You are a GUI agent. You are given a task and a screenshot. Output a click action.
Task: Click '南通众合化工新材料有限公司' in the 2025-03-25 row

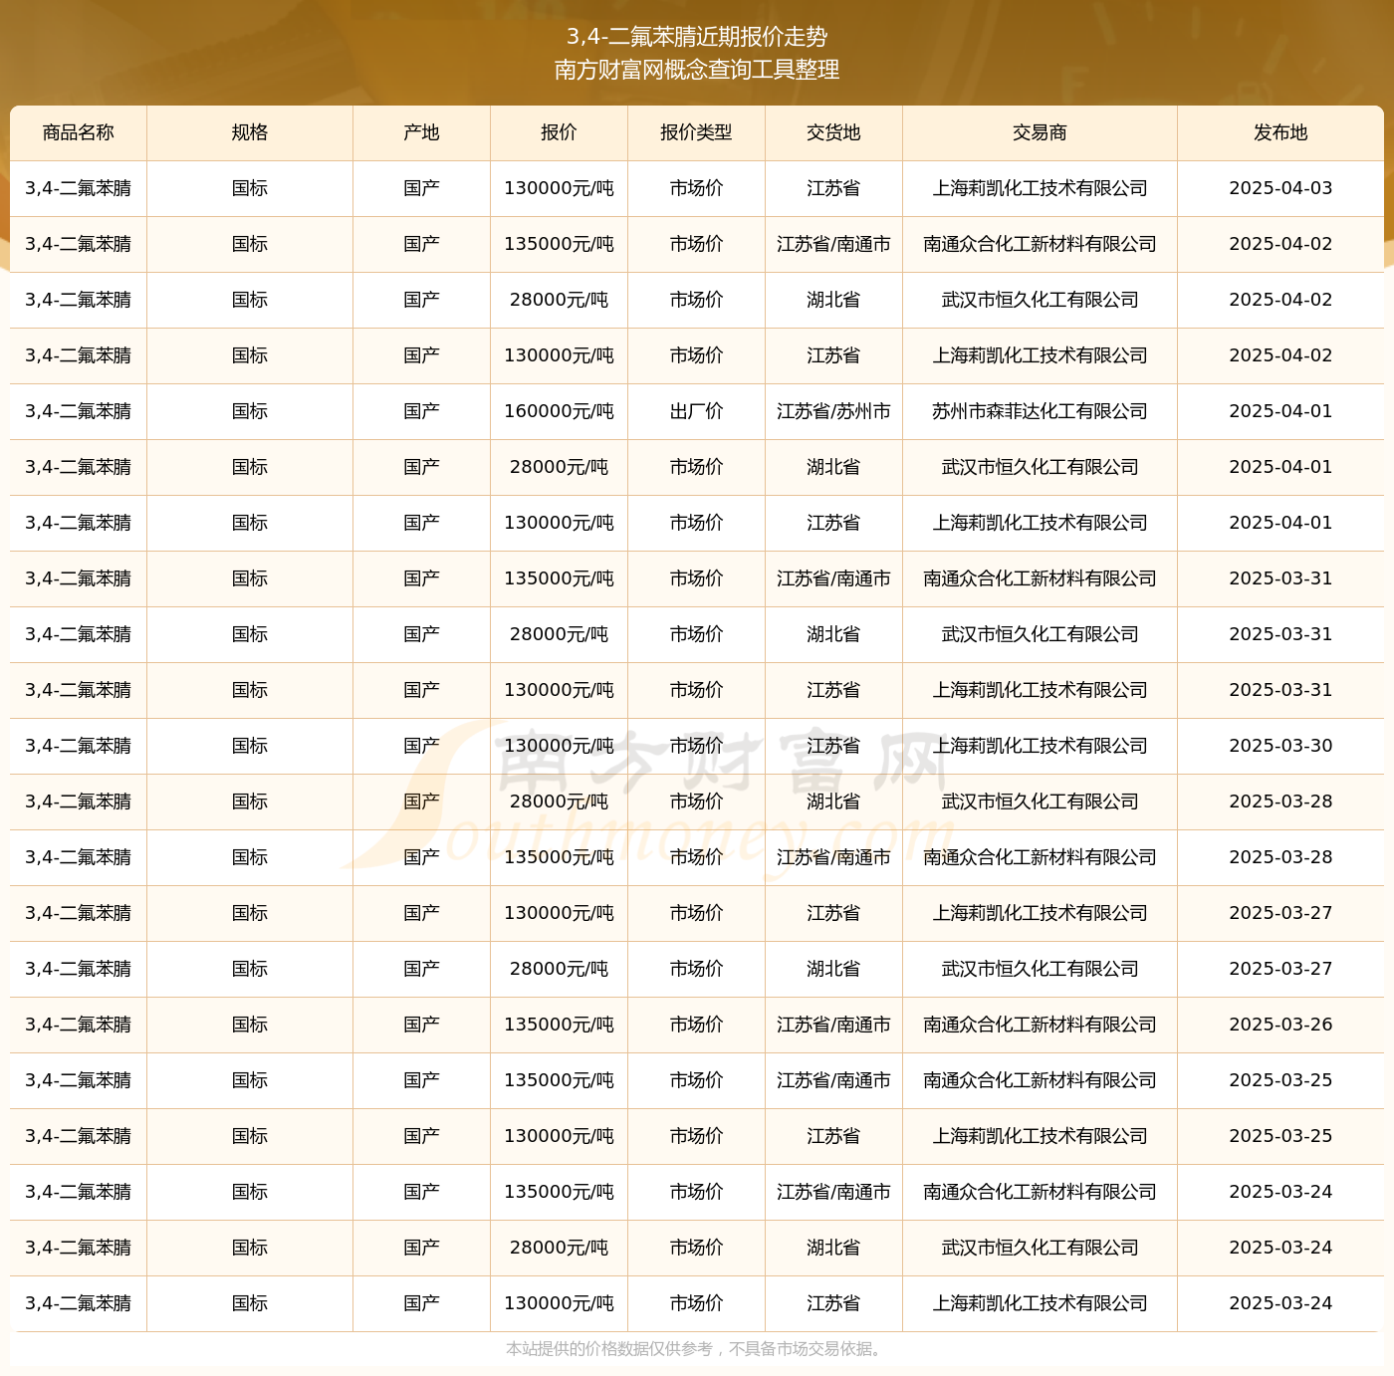[1040, 1080]
